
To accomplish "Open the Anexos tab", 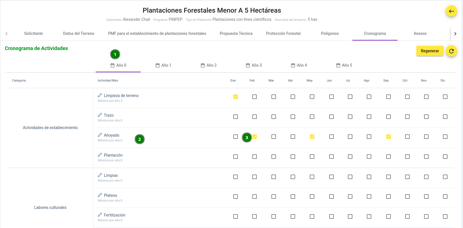I will coord(420,33).
